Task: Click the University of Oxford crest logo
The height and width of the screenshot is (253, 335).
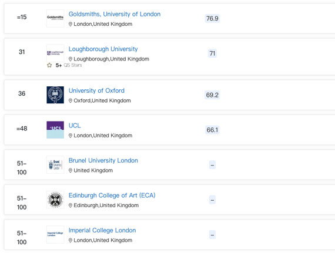Action: point(55,95)
